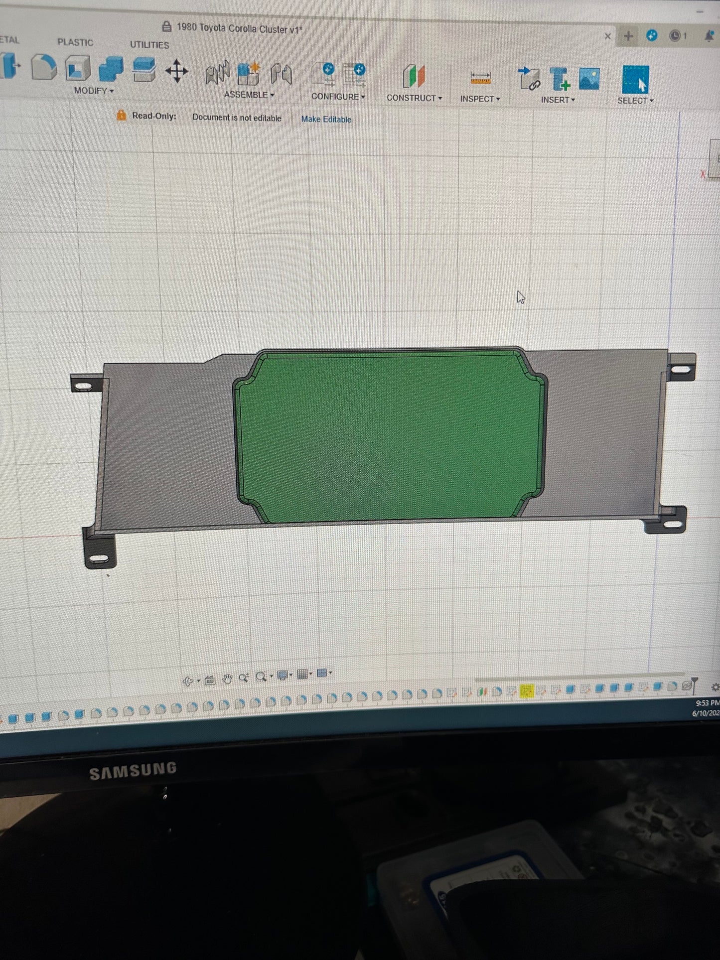Image resolution: width=720 pixels, height=960 pixels.
Task: Expand the MODIFY dropdown menu
Action: point(94,91)
